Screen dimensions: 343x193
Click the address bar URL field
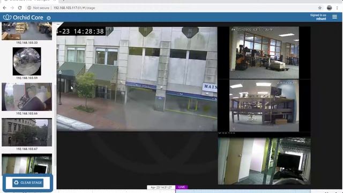[x=74, y=8]
